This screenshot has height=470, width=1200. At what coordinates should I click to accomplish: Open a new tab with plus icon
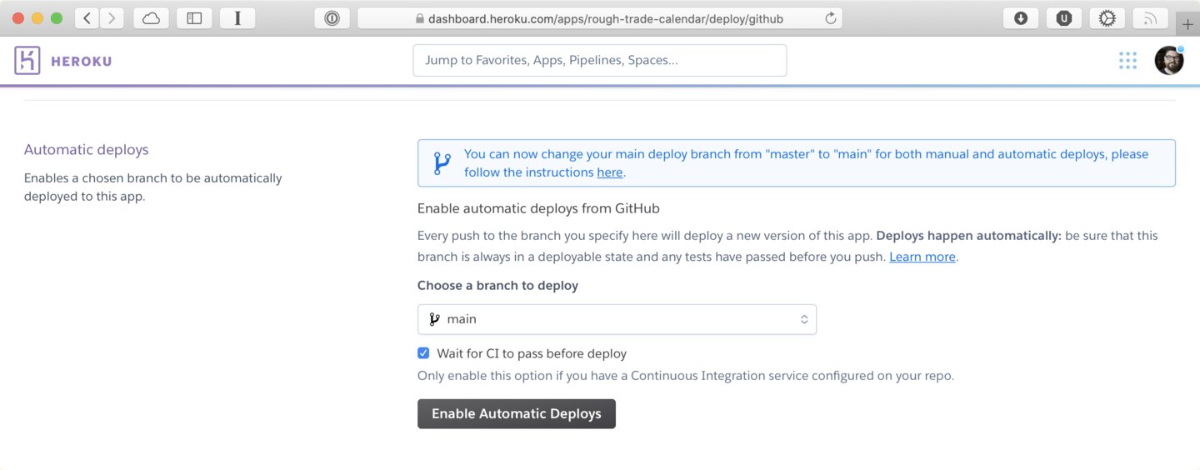pos(1188,24)
